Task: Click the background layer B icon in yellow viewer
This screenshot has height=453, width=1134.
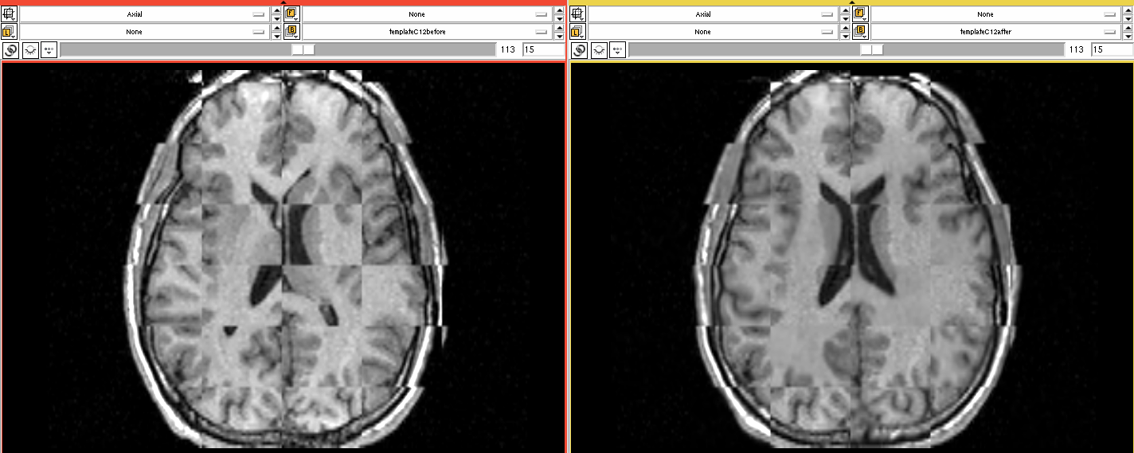Action: click(x=860, y=32)
